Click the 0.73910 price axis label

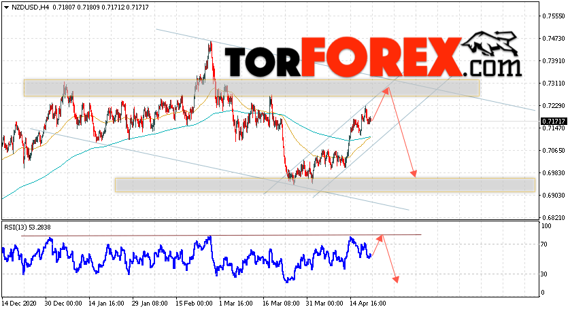[x=554, y=61]
